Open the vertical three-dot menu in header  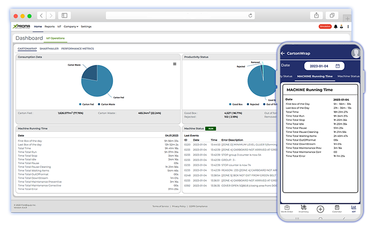click(x=348, y=27)
